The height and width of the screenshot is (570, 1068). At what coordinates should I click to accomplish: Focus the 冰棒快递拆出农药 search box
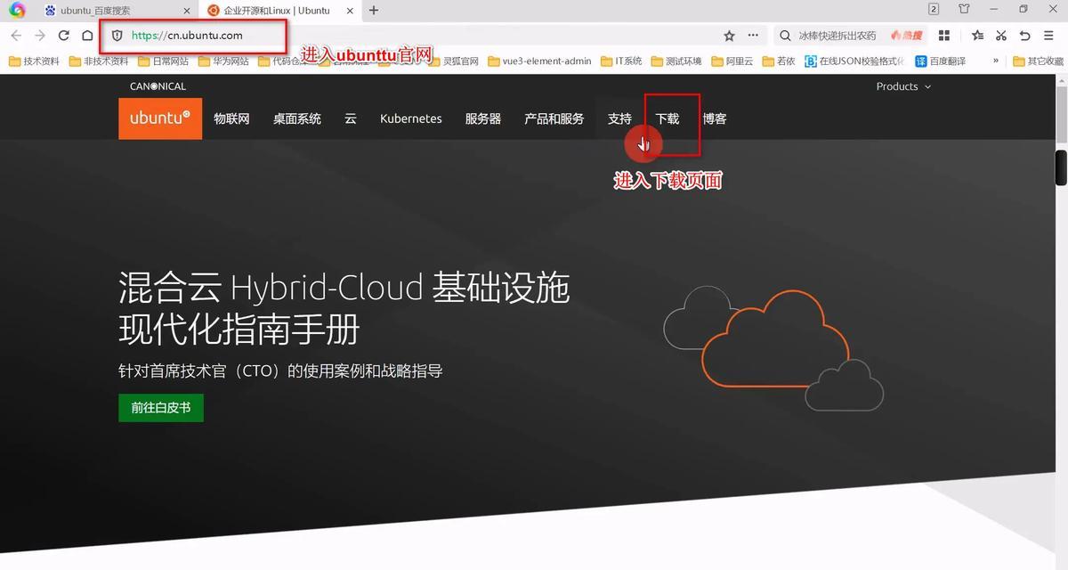tap(837, 36)
